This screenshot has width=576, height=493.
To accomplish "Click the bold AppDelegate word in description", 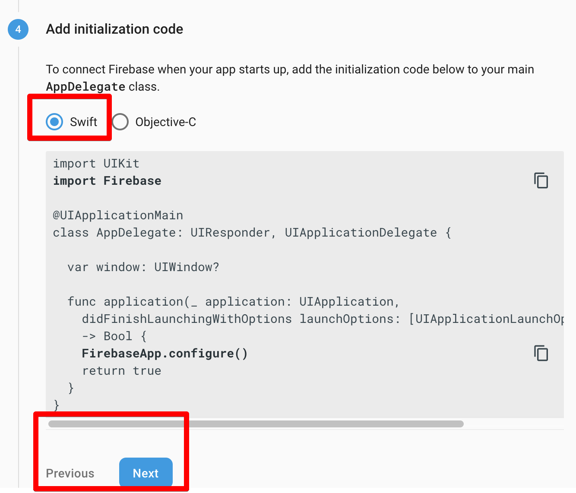I will pyautogui.click(x=86, y=87).
